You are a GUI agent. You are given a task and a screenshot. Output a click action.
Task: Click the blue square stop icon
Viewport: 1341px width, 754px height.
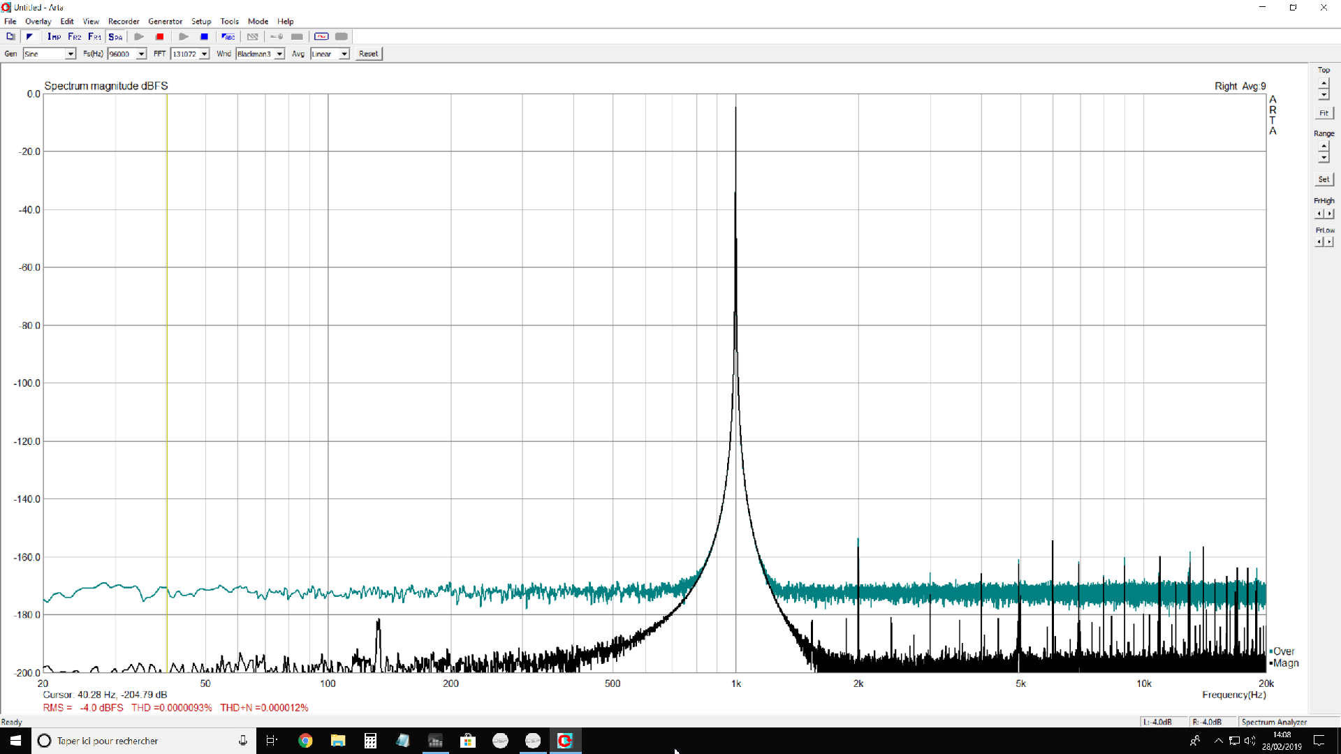tap(204, 36)
